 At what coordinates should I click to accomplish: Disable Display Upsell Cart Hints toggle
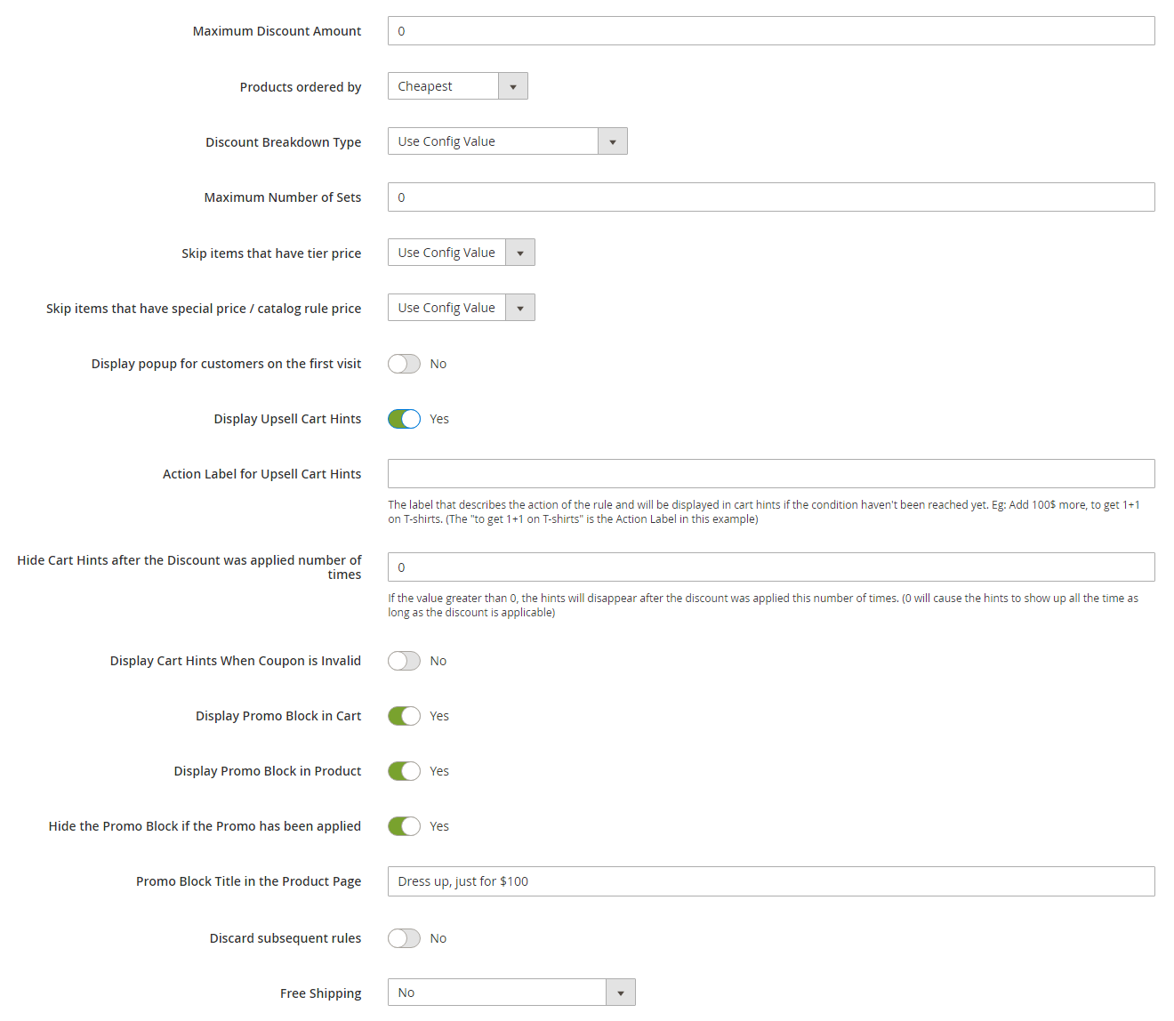tap(404, 419)
